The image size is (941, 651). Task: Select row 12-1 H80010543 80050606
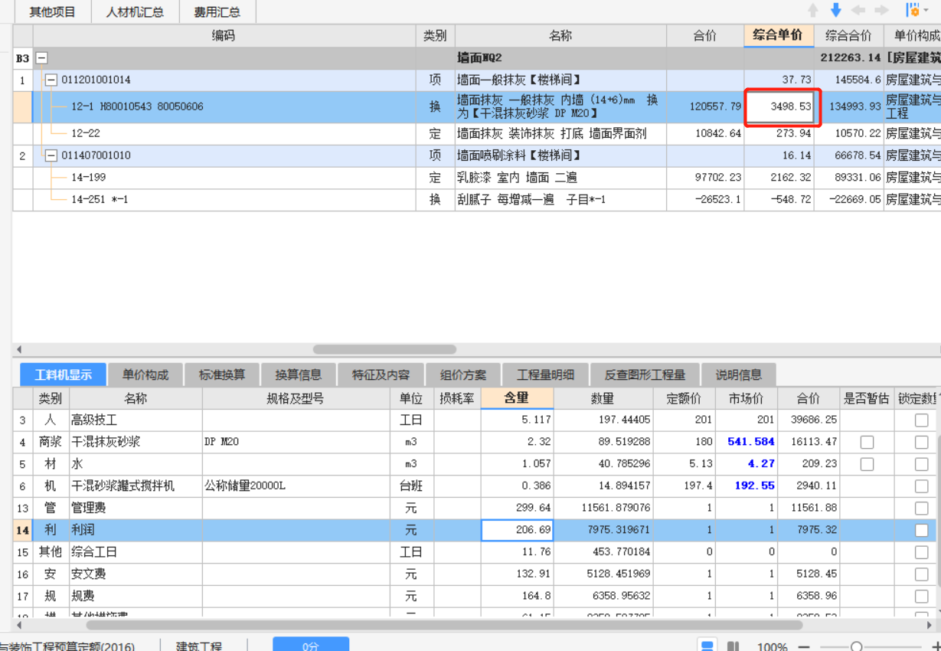(138, 107)
